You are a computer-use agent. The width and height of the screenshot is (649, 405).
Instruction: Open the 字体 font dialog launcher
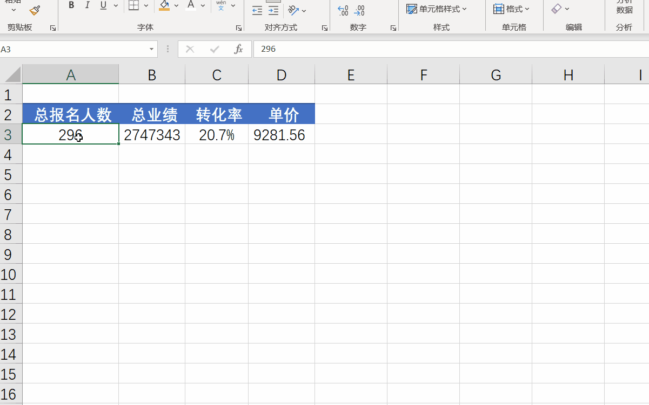point(238,28)
